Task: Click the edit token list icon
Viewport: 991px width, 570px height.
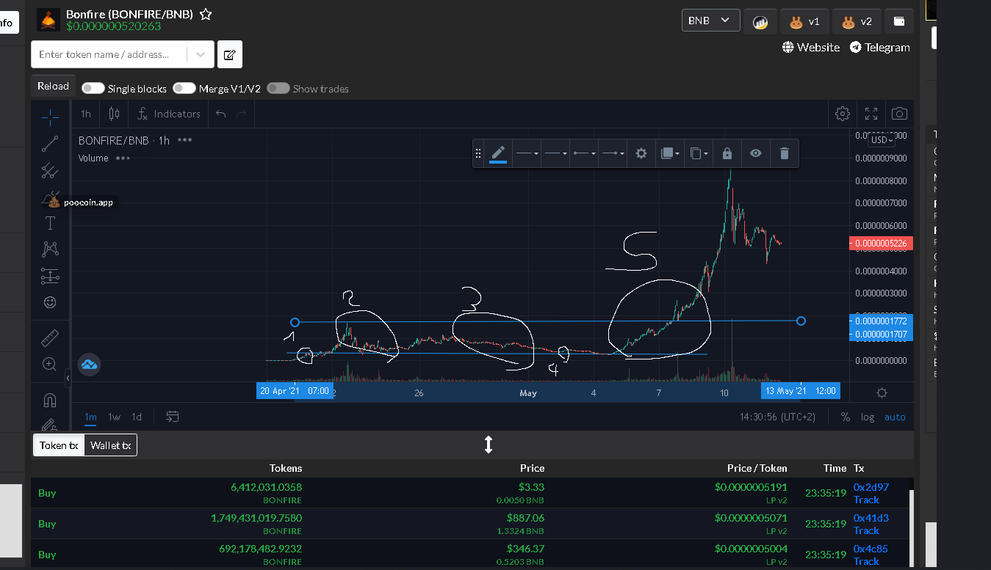Action: (230, 54)
